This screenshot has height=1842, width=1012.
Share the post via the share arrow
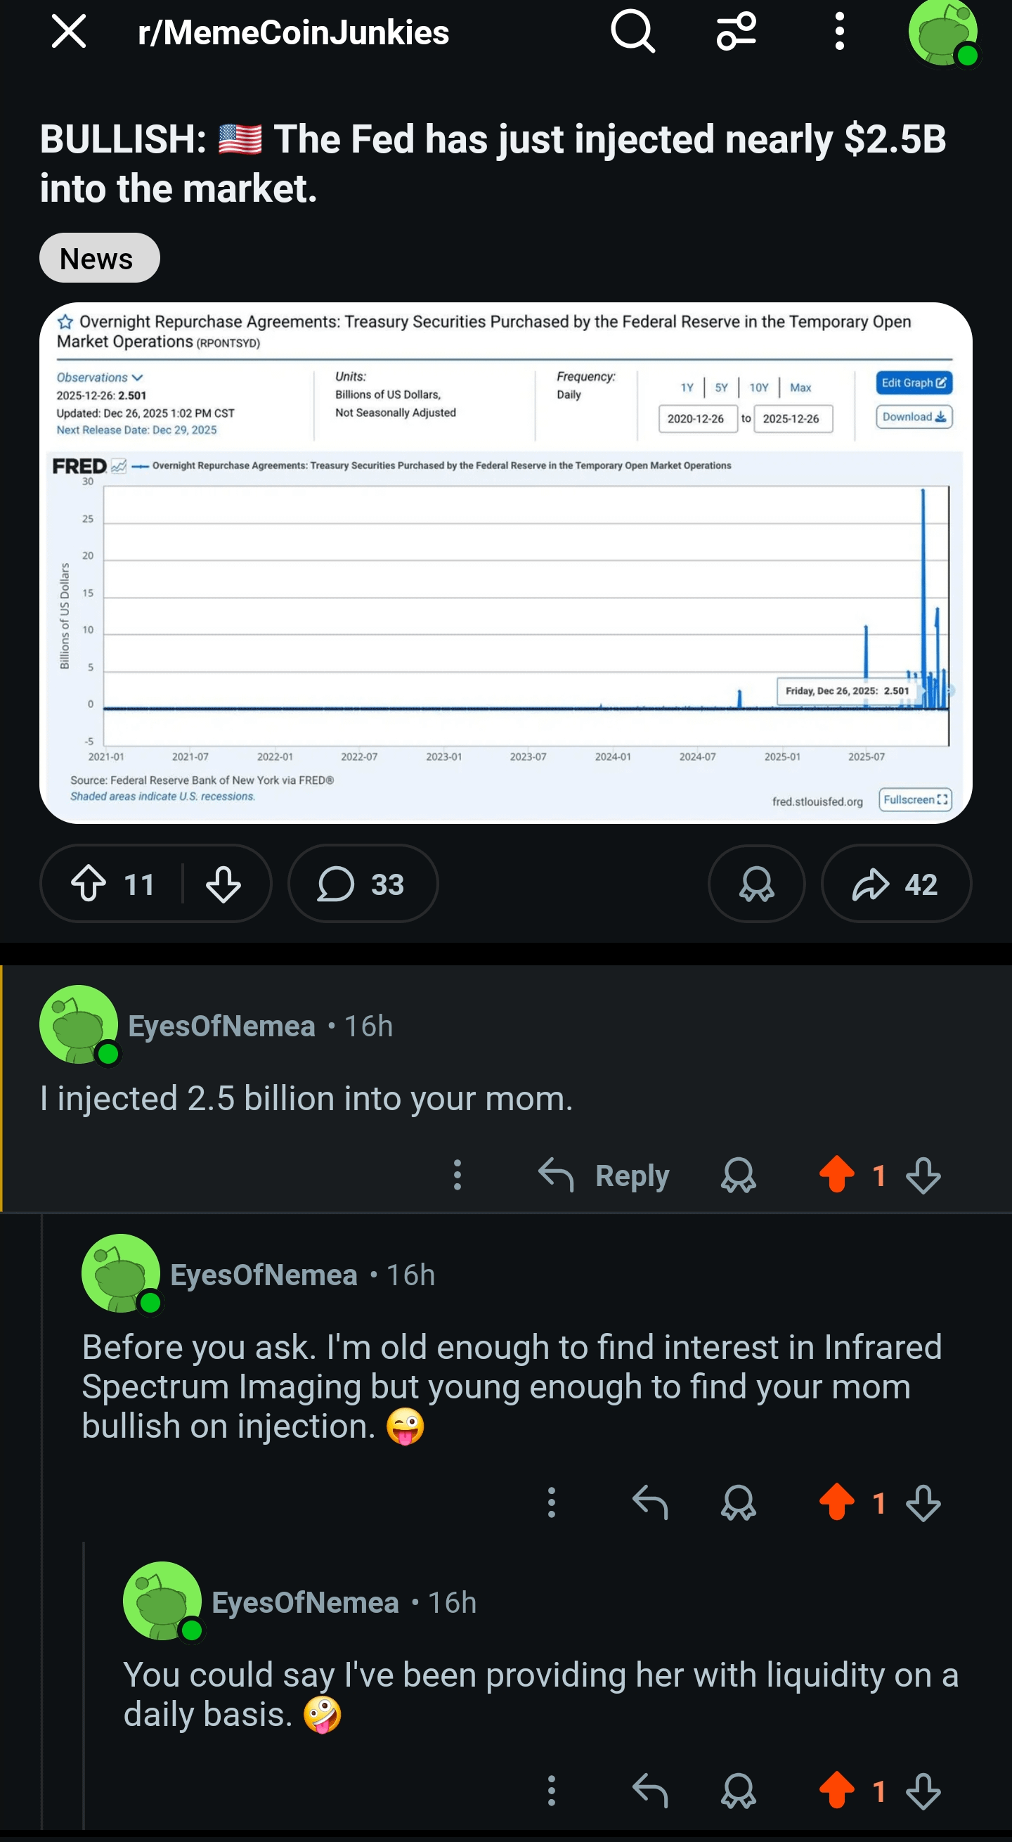pos(895,884)
